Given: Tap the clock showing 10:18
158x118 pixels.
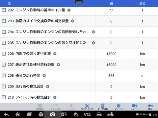Looking at the screenshot, I should tap(154, 115).
